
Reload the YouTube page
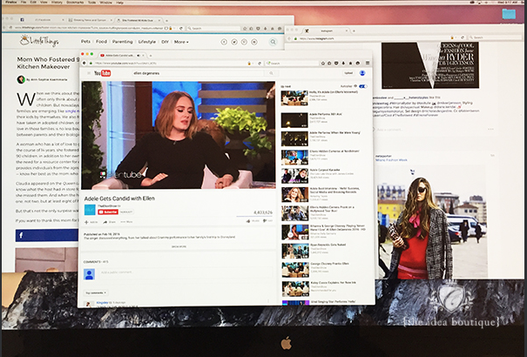(260, 64)
